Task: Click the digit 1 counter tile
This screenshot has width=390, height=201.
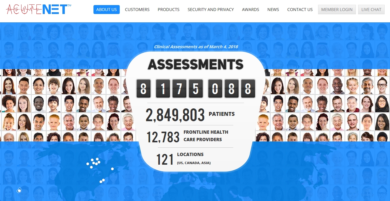Action: 163,89
